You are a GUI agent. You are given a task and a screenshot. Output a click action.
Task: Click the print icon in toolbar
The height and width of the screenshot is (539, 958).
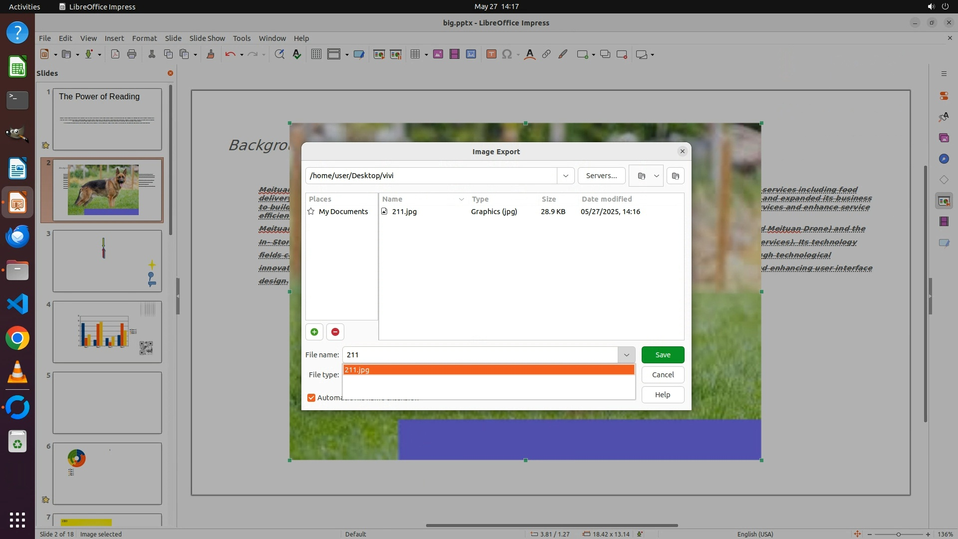132,54
